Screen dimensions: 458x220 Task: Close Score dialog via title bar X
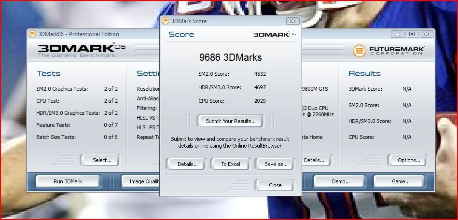point(292,21)
